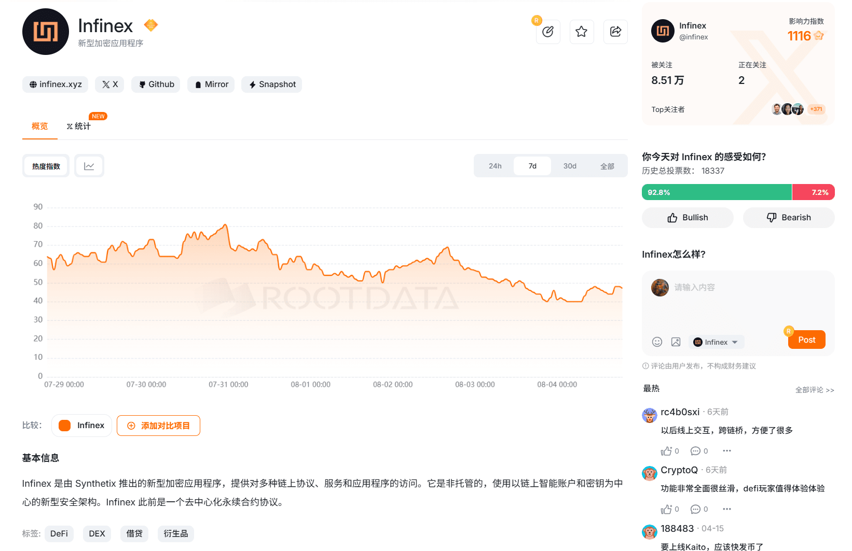Open CryptoQ user profile
The image size is (852, 551).
point(679,470)
